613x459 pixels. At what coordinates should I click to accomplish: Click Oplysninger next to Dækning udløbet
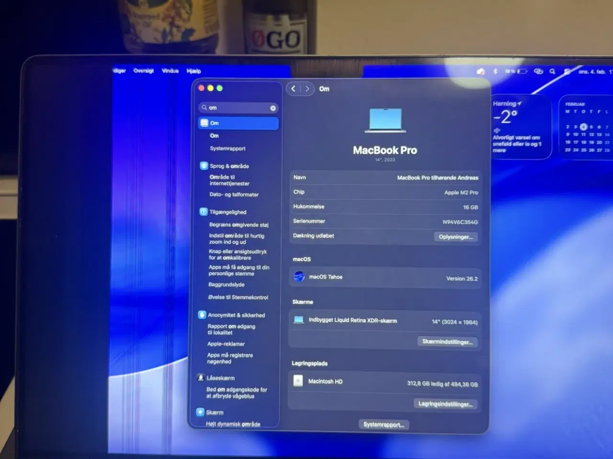455,236
